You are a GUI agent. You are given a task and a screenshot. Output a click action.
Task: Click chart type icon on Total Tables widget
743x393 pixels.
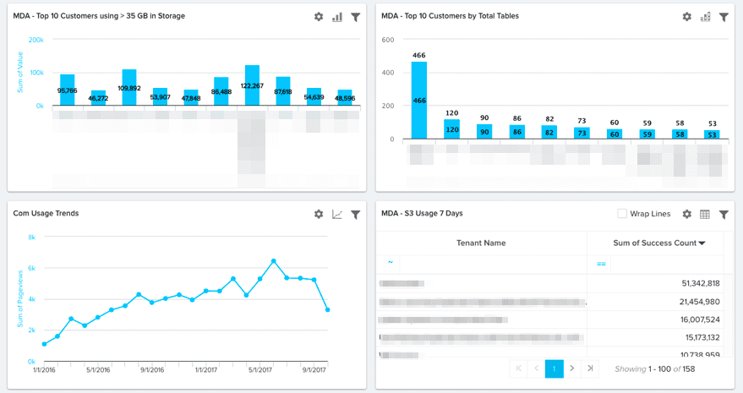point(705,17)
